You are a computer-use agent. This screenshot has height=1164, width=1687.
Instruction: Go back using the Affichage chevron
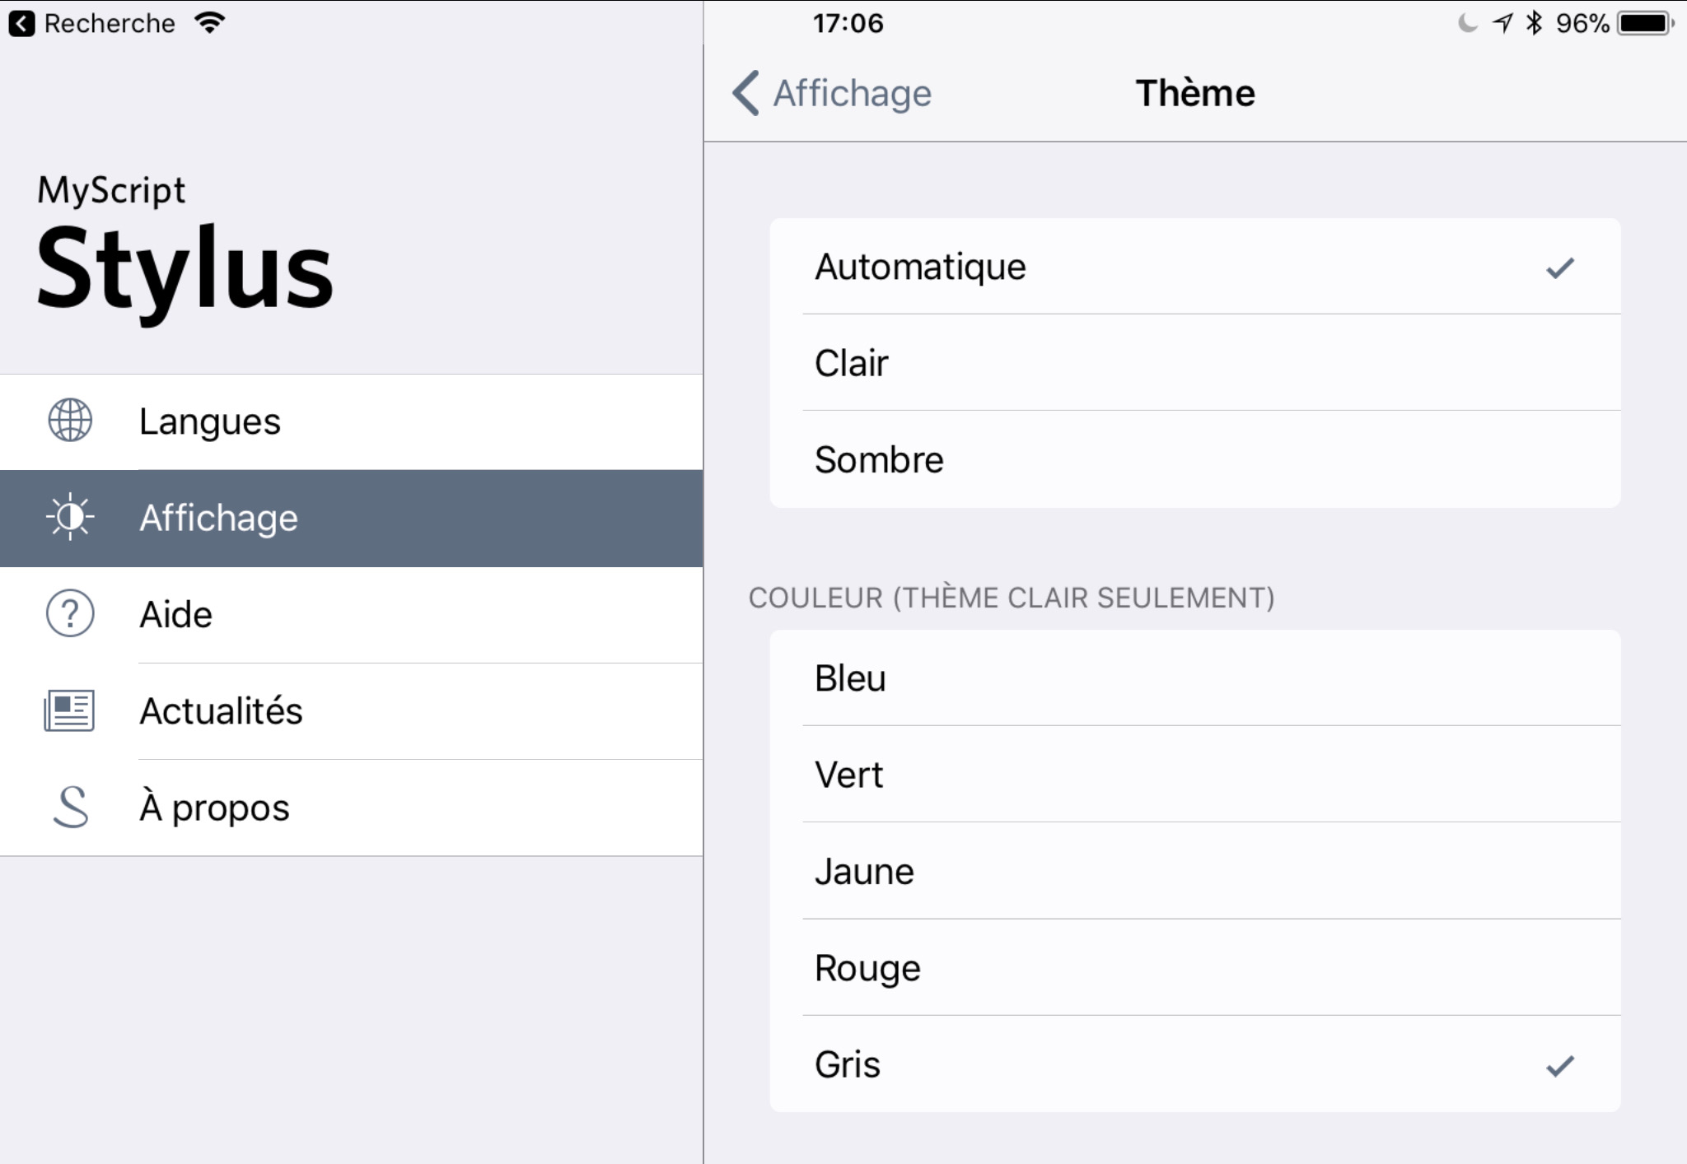832,93
